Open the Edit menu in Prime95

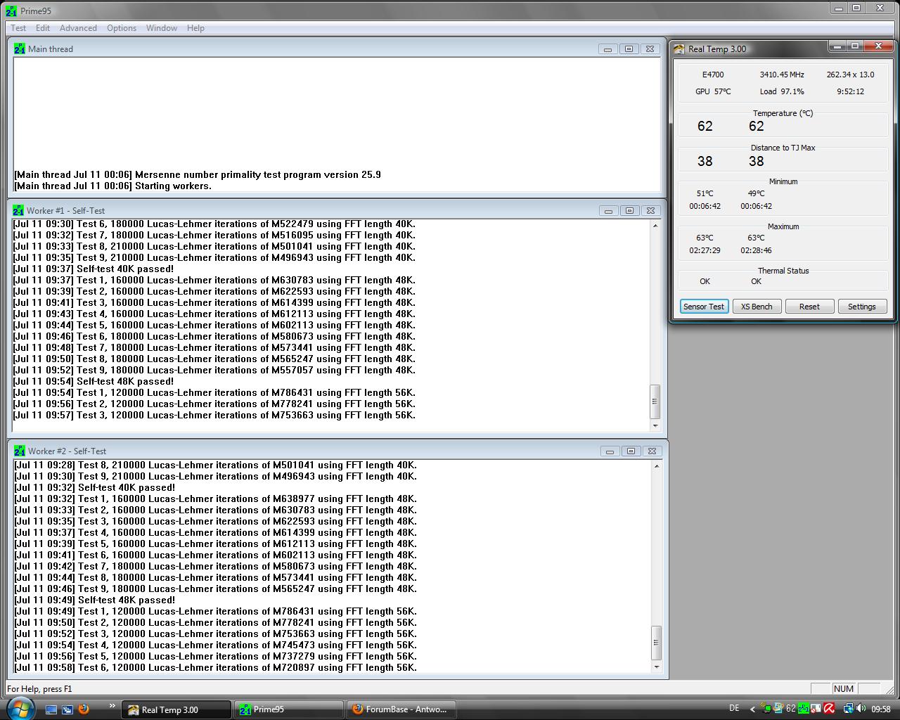(43, 28)
